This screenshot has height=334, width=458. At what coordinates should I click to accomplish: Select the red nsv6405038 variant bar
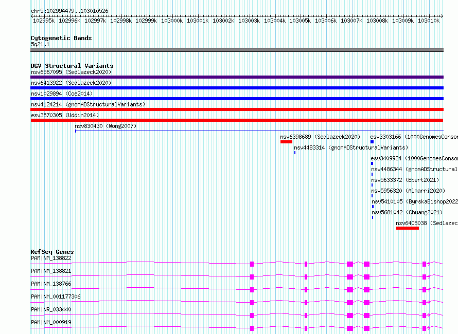pyautogui.click(x=408, y=228)
